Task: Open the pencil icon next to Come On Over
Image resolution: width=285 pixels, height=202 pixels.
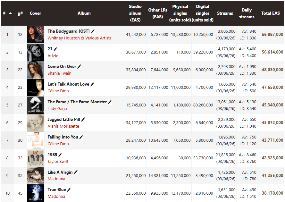Action: pos(79,67)
